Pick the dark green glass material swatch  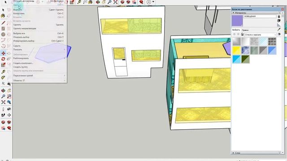[245, 59]
